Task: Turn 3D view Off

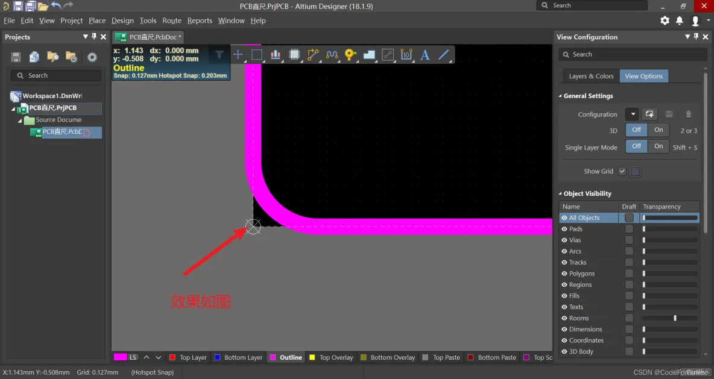Action: [x=637, y=130]
